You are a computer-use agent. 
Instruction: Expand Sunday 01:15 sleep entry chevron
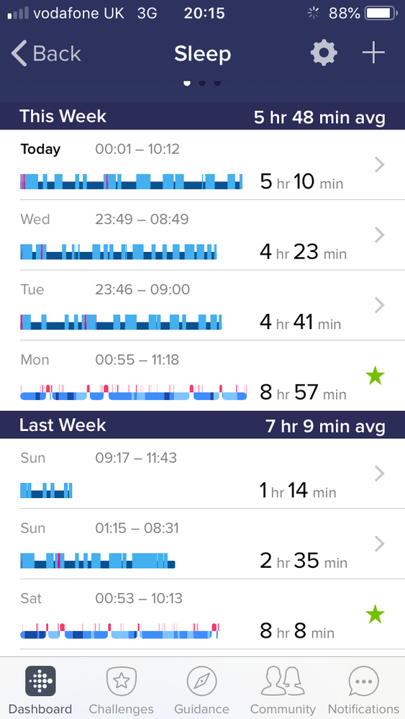click(x=379, y=544)
